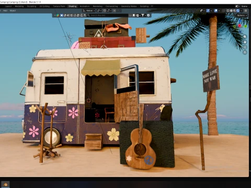The height and width of the screenshot is (188, 251).
Task: Switch to the Texture Paint workspace
Action: pos(59,6)
